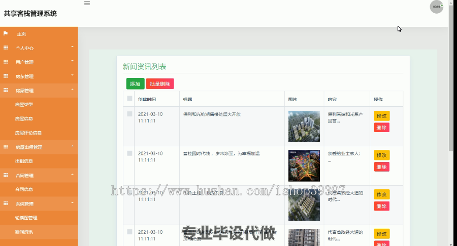Image resolution: width=457 pixels, height=246 pixels.
Task: Collapse the 房屋管理 menu arrow
Action: click(72, 90)
